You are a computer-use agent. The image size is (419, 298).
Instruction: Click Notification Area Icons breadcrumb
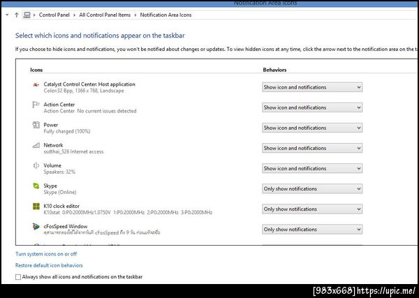(x=166, y=15)
